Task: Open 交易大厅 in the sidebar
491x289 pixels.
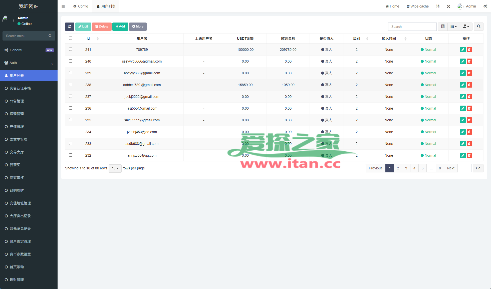Action: point(29,152)
